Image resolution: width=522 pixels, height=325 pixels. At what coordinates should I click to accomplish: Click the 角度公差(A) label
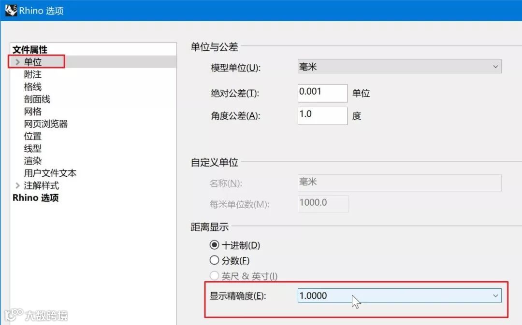tap(235, 116)
